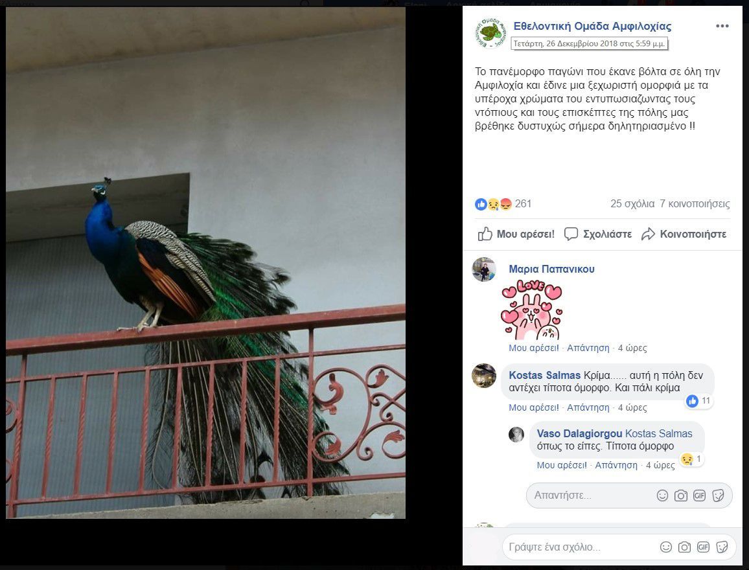Click Kostas Salmas profile picture
Image resolution: width=749 pixels, height=570 pixels.
click(484, 376)
